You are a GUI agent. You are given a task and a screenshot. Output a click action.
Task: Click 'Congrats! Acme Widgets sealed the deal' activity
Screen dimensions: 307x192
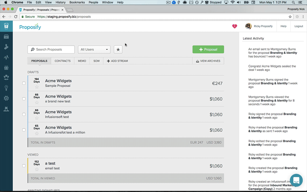[272, 68]
